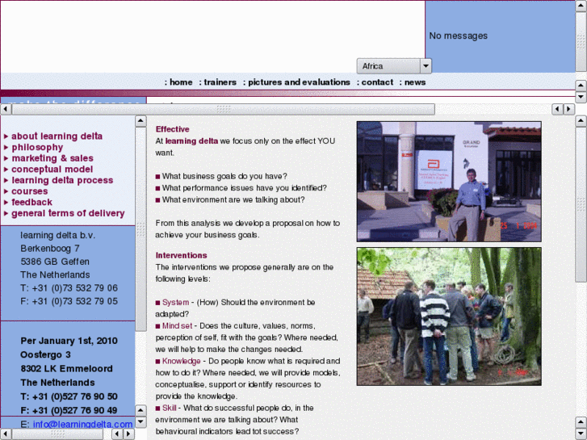Click 'Berkenboog 7' address line

click(50, 249)
